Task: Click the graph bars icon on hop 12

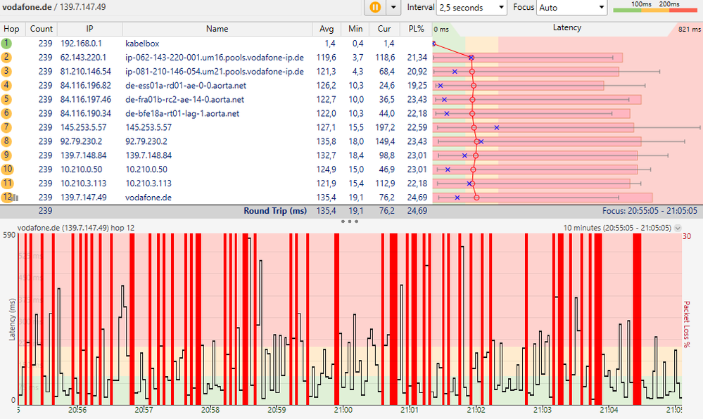Action: tap(15, 198)
